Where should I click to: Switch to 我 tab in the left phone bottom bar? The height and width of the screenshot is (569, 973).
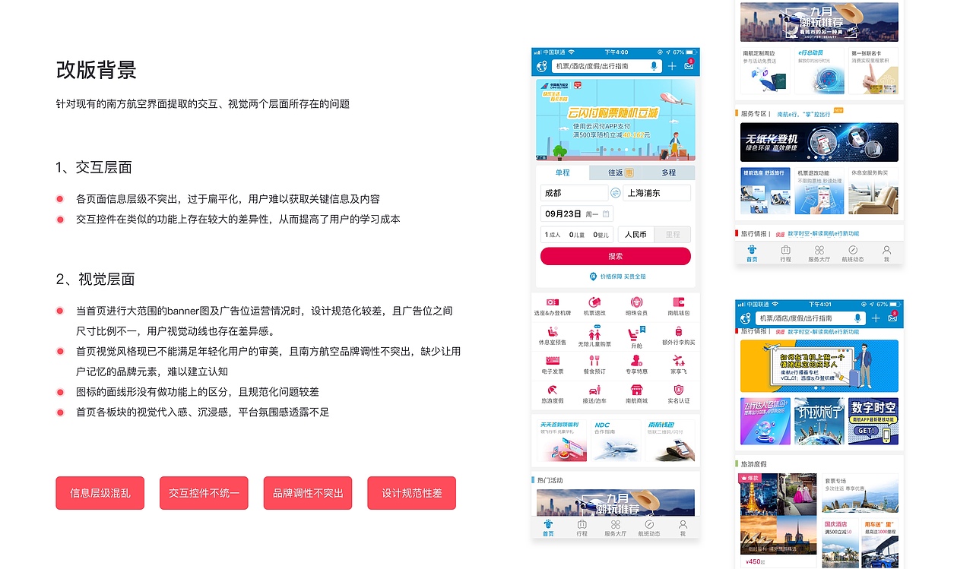[x=683, y=529]
